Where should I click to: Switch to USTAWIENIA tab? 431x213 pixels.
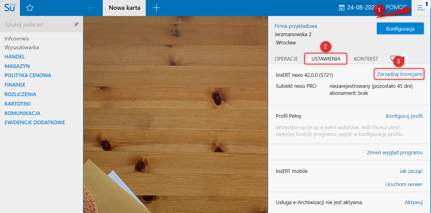point(326,59)
